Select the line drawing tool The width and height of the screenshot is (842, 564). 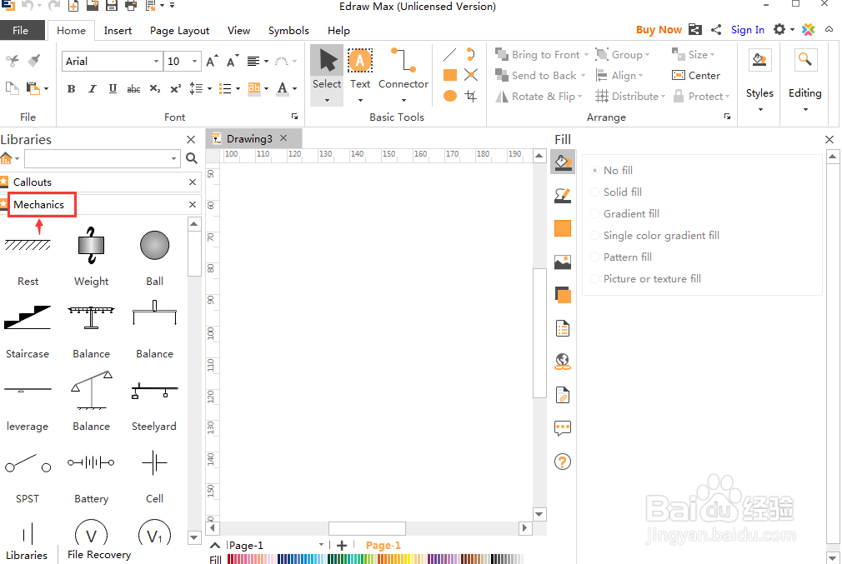click(x=450, y=54)
